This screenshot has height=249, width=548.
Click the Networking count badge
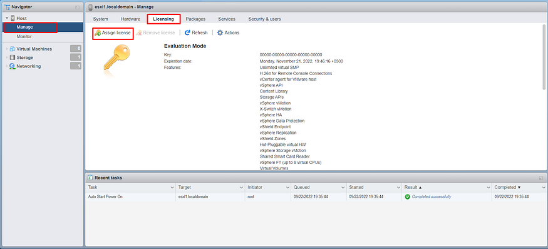[76, 66]
